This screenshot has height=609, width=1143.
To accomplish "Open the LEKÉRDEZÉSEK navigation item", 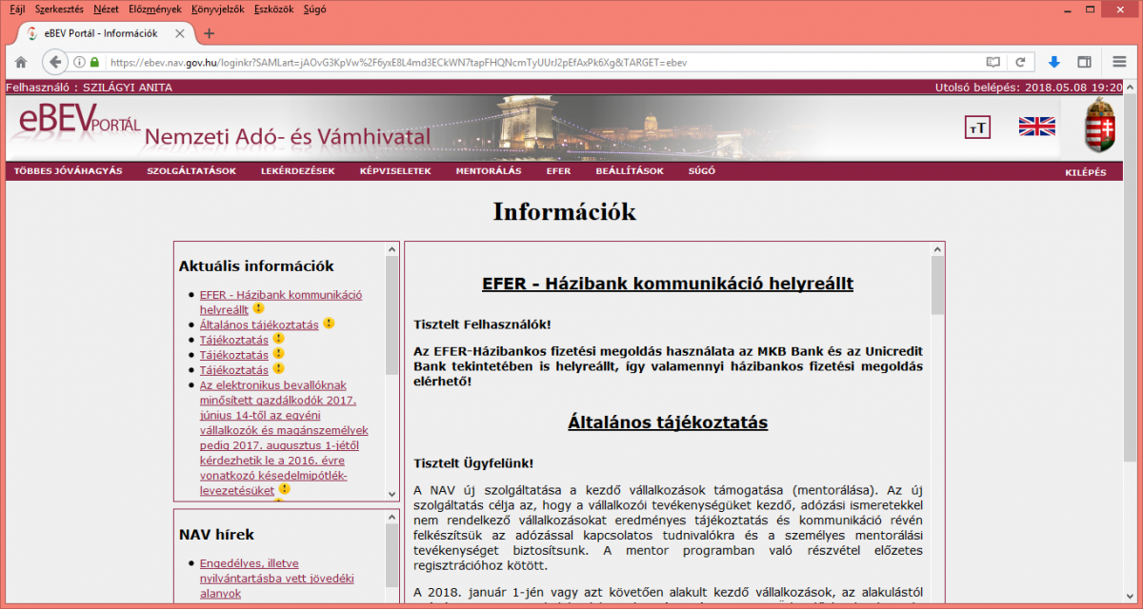I will [298, 171].
